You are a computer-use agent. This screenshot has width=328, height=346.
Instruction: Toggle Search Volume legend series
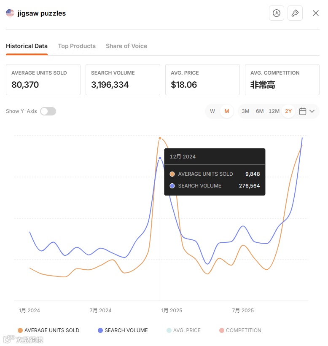tap(123, 330)
